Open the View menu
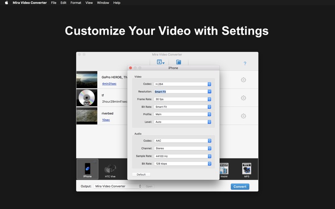 89,3
